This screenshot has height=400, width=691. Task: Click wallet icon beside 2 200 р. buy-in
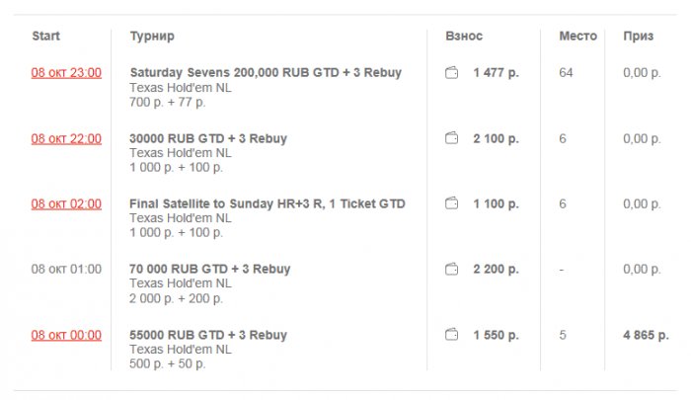(452, 270)
